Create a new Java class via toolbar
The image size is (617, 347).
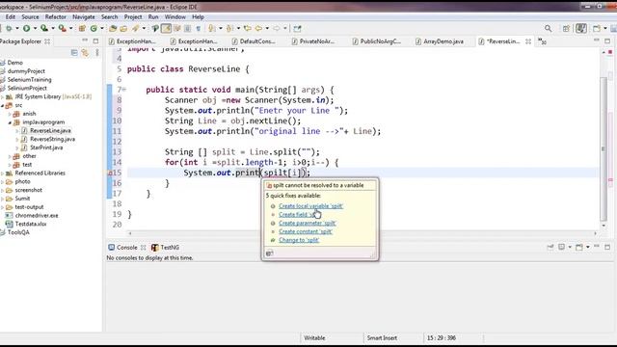(94, 28)
